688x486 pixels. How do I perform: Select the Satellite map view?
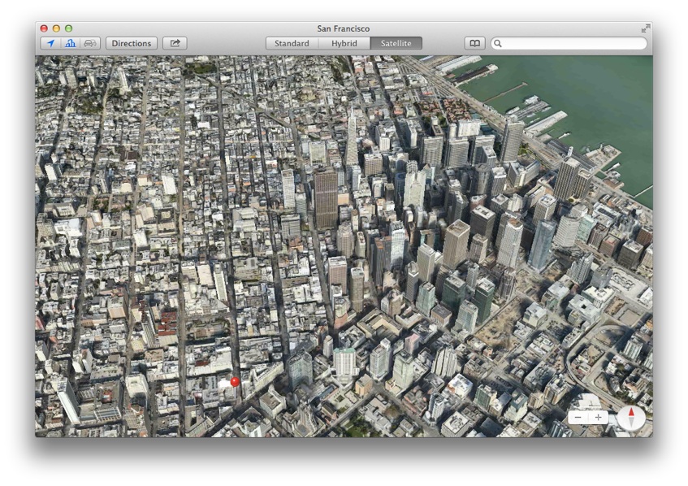(x=396, y=43)
